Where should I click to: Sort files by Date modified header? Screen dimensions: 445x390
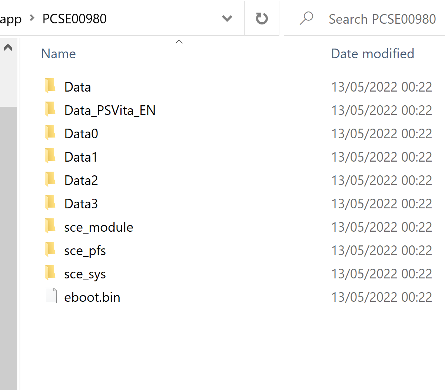(x=373, y=54)
